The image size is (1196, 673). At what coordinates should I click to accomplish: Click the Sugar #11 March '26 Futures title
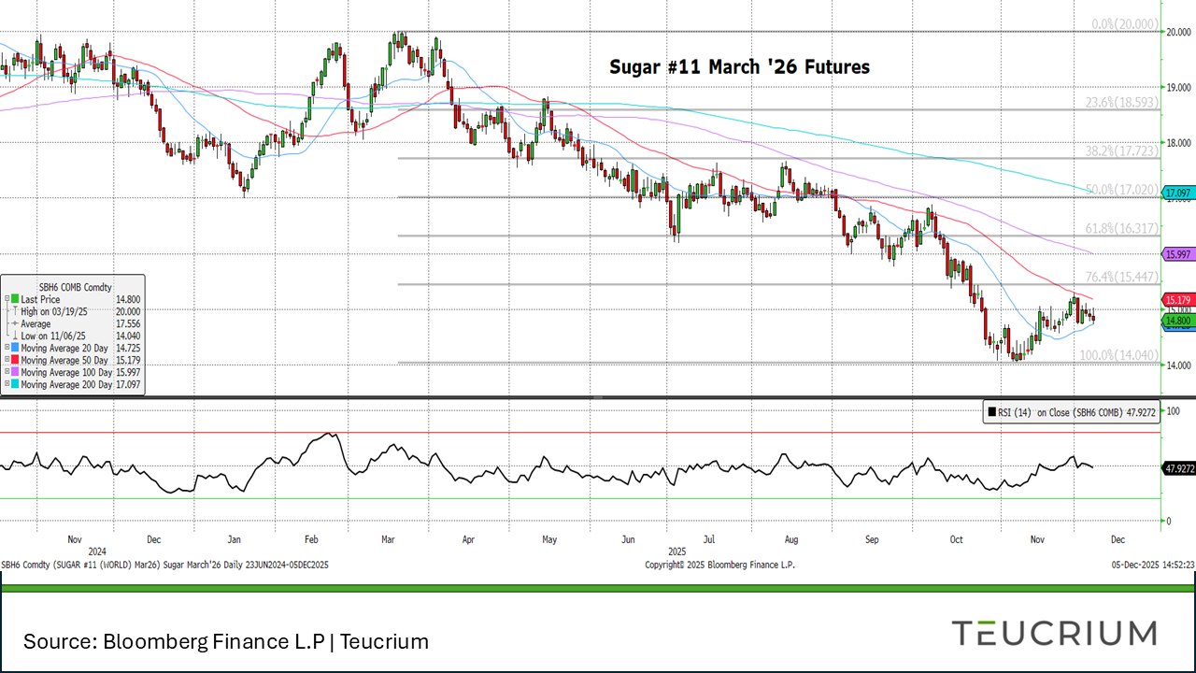coord(739,67)
